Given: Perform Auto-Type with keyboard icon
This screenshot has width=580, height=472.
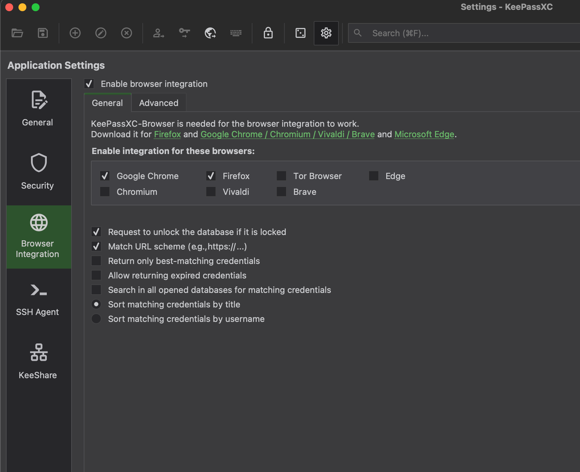Looking at the screenshot, I should point(236,33).
